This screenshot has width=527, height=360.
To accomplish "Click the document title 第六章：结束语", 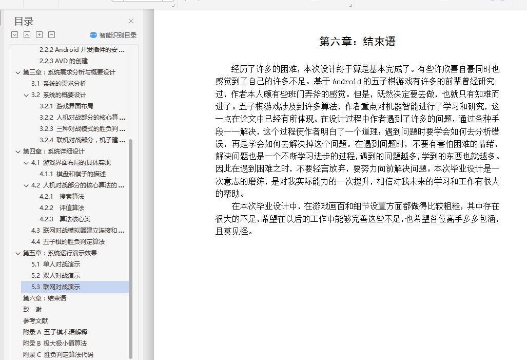I will coord(357,42).
